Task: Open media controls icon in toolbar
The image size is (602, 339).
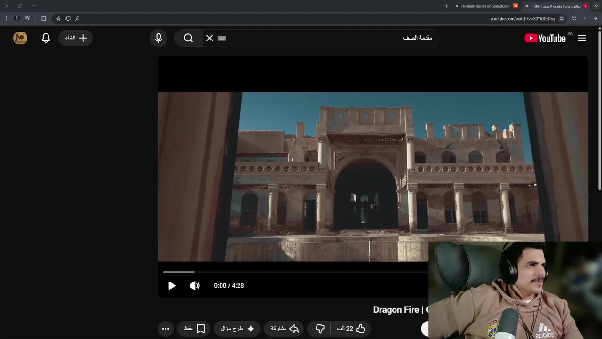Action: (28, 19)
